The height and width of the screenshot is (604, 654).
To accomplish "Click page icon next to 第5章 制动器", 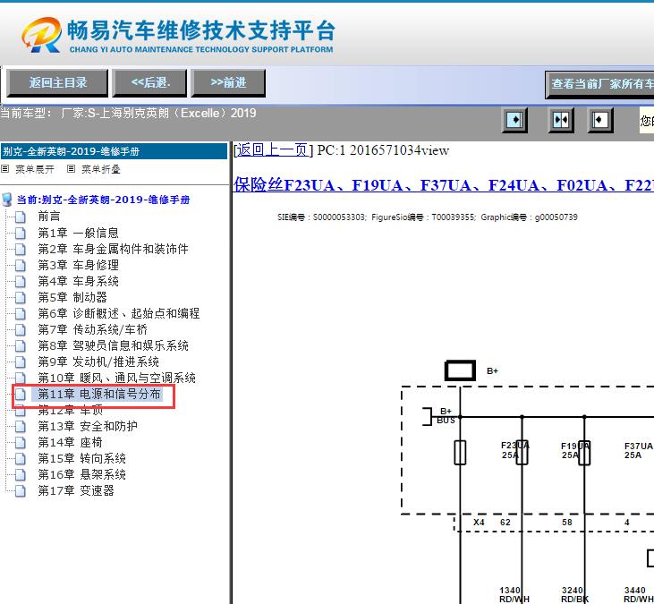I will (x=21, y=297).
